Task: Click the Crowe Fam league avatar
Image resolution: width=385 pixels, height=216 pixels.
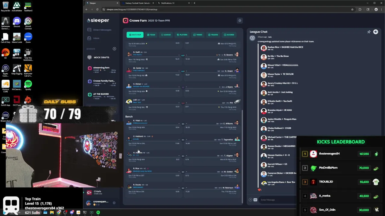Action: pyautogui.click(x=125, y=20)
